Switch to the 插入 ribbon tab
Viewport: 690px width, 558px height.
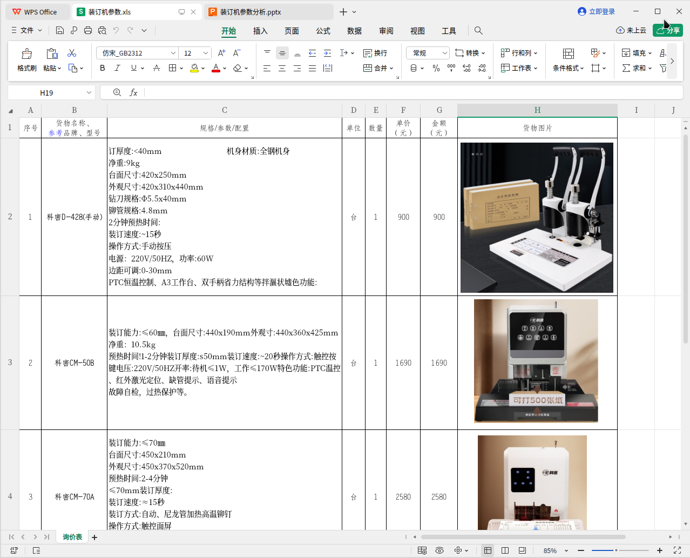(260, 31)
